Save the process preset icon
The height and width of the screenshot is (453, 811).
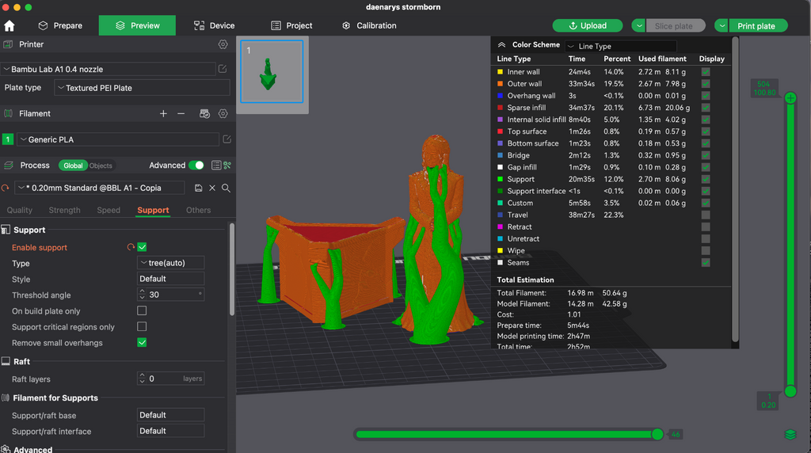(199, 188)
